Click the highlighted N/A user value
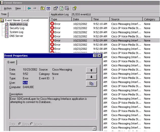The height and width of the screenshot is (132, 160). tap(25, 83)
